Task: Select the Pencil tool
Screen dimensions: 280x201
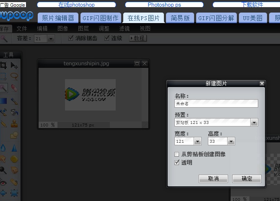Action: pos(3,124)
